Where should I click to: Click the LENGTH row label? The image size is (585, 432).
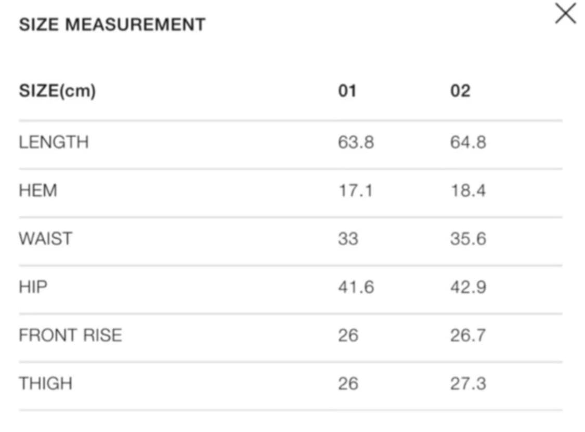pos(54,142)
